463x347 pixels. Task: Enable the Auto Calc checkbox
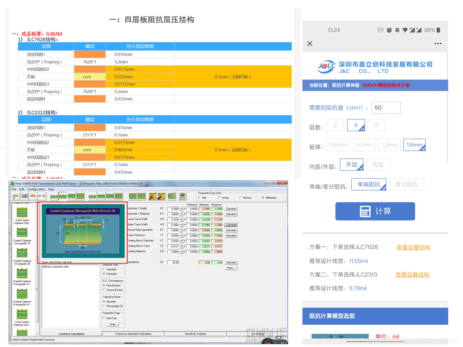(104, 318)
